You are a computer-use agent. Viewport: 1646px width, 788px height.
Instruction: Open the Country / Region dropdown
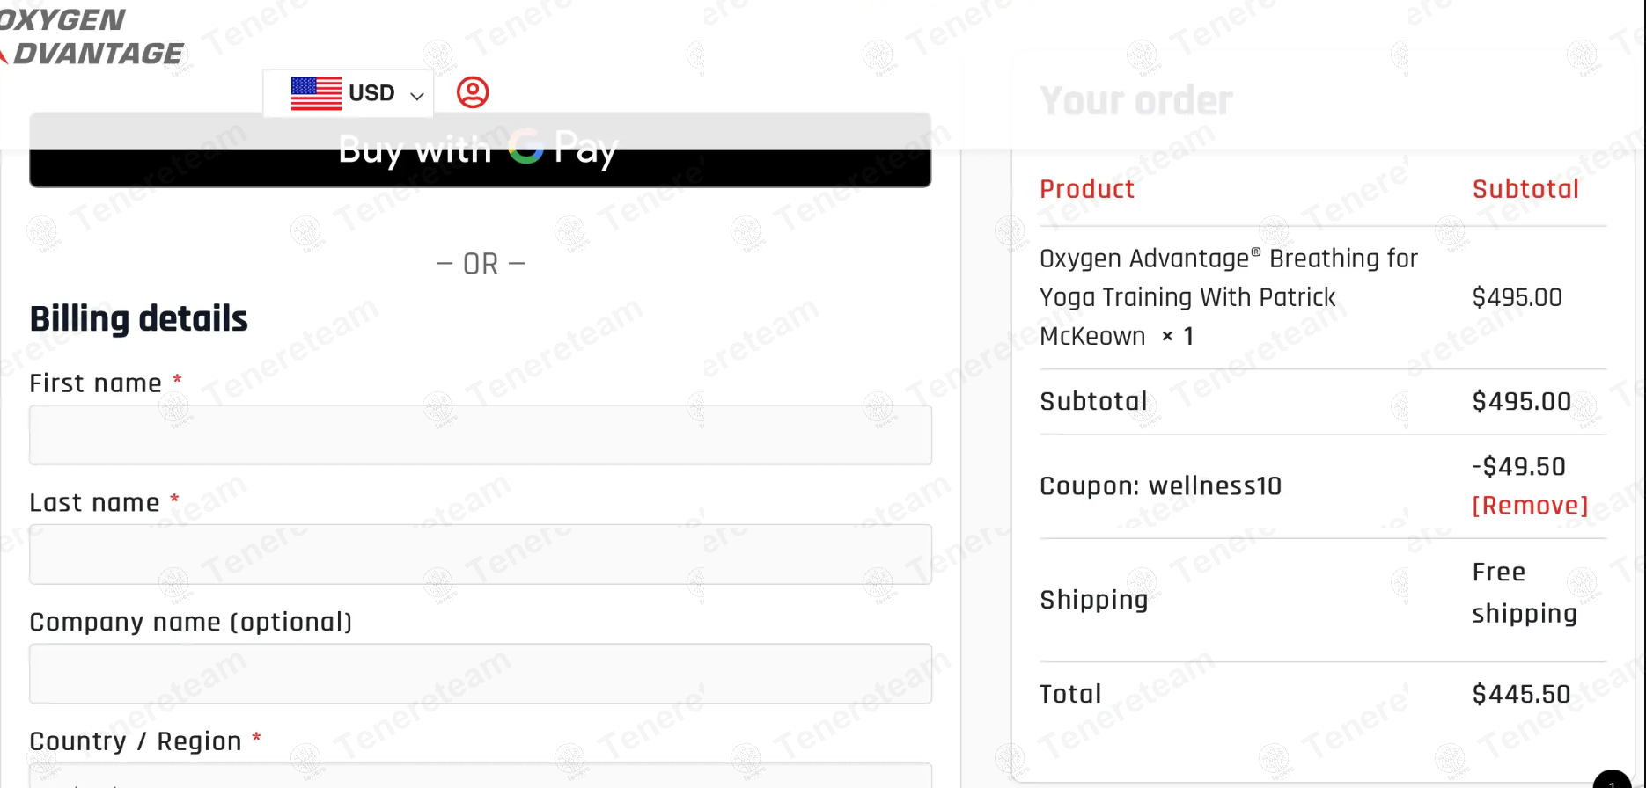481,776
